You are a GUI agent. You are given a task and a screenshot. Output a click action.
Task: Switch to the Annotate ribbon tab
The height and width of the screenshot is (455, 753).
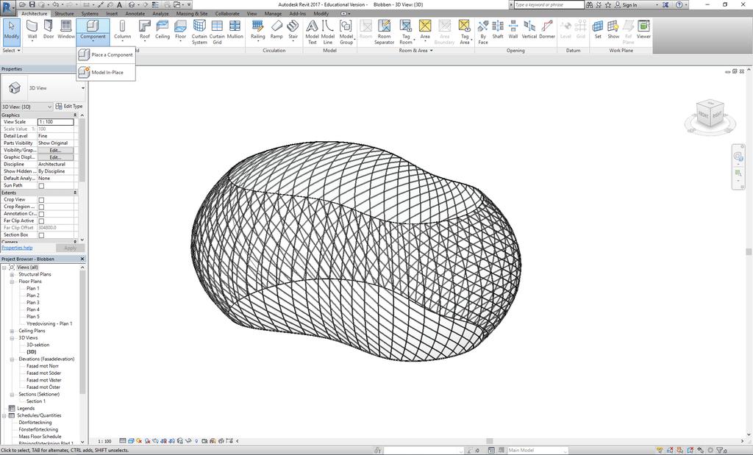point(135,13)
